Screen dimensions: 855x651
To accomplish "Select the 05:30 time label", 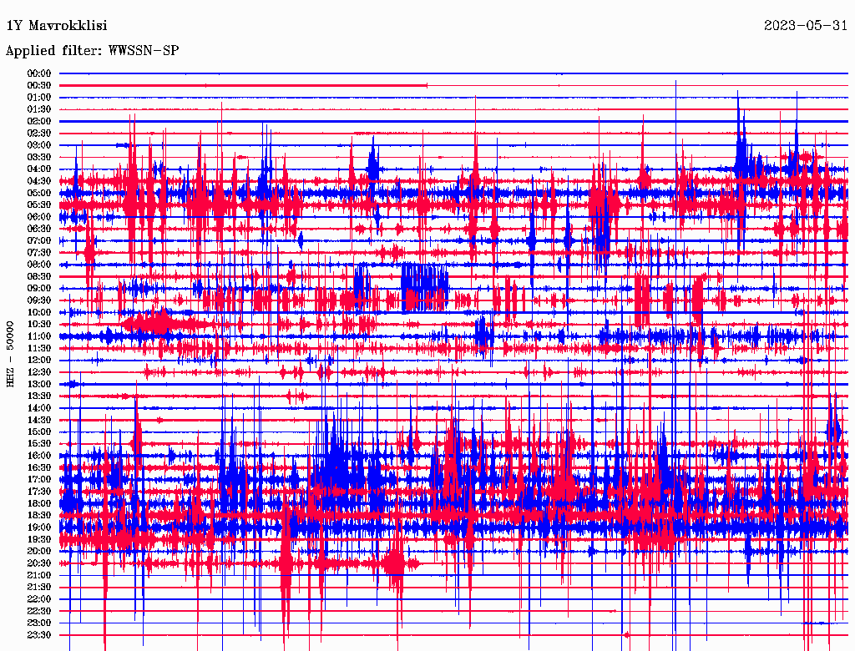I will click(x=38, y=205).
